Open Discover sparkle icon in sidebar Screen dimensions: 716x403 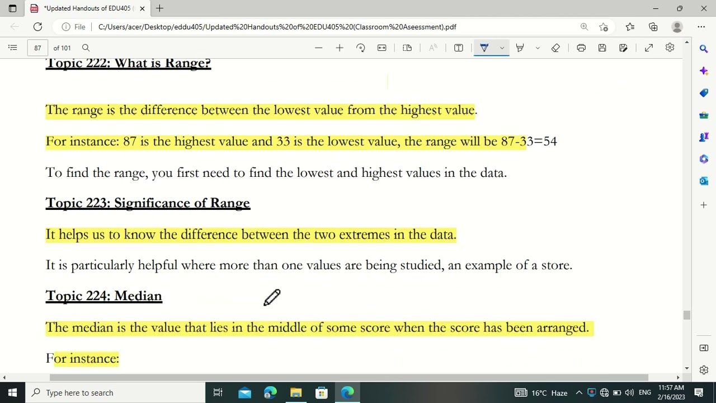[x=704, y=71]
